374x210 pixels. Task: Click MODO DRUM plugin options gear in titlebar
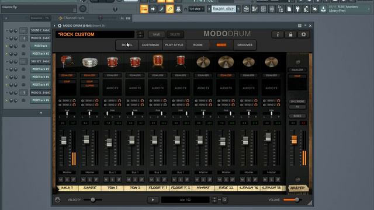click(60, 26)
